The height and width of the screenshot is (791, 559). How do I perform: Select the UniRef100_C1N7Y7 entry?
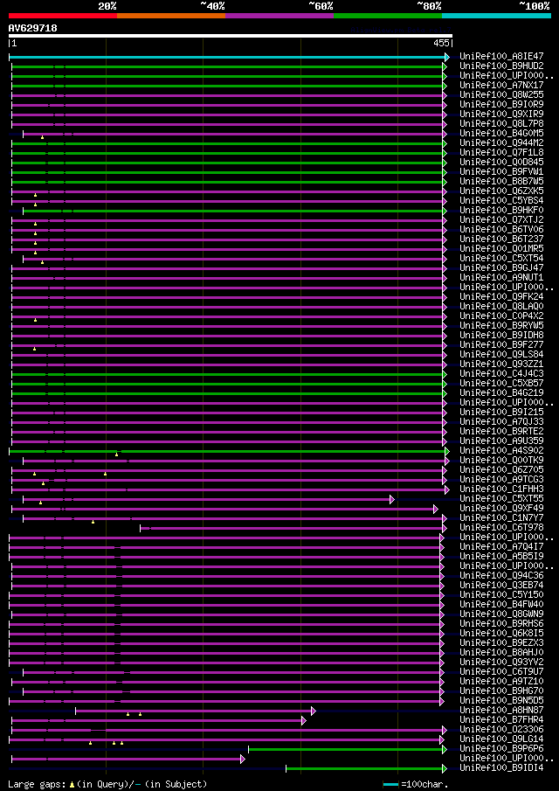[501, 518]
